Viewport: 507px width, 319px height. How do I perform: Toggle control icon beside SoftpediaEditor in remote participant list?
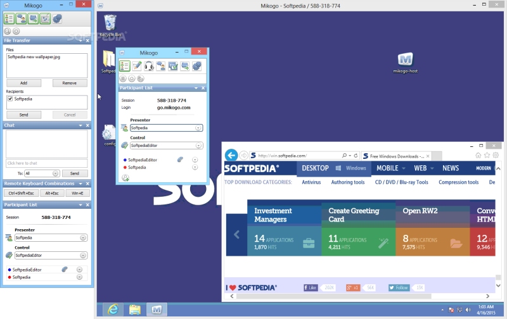[181, 159]
